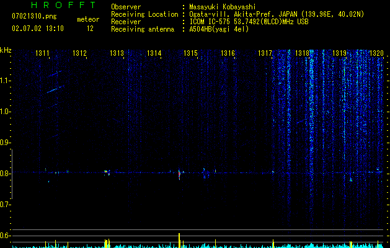Click the meteor label
This screenshot has width=390, height=248.
[x=88, y=19]
